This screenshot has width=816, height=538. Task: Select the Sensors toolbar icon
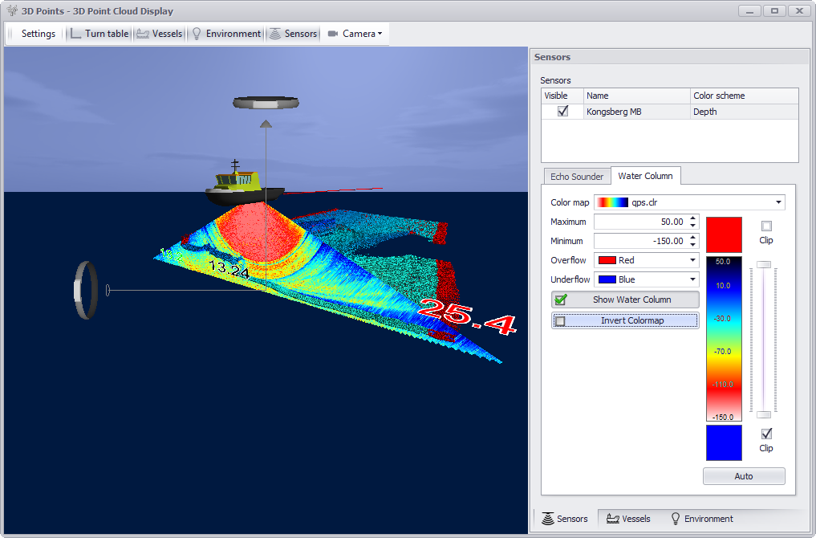(x=276, y=34)
